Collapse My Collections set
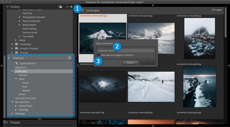The image size is (230, 127). 12,102
